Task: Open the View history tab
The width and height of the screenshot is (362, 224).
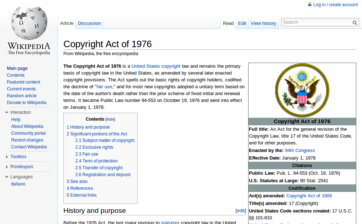Action: pyautogui.click(x=263, y=23)
